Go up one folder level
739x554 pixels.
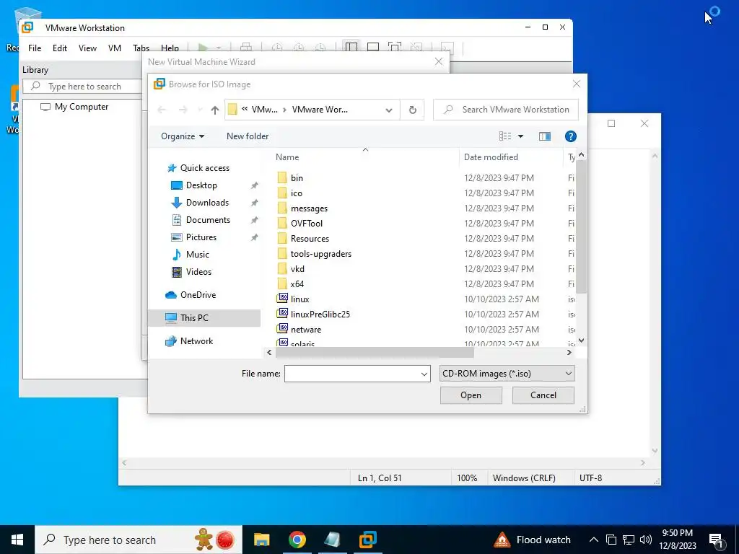(x=215, y=110)
